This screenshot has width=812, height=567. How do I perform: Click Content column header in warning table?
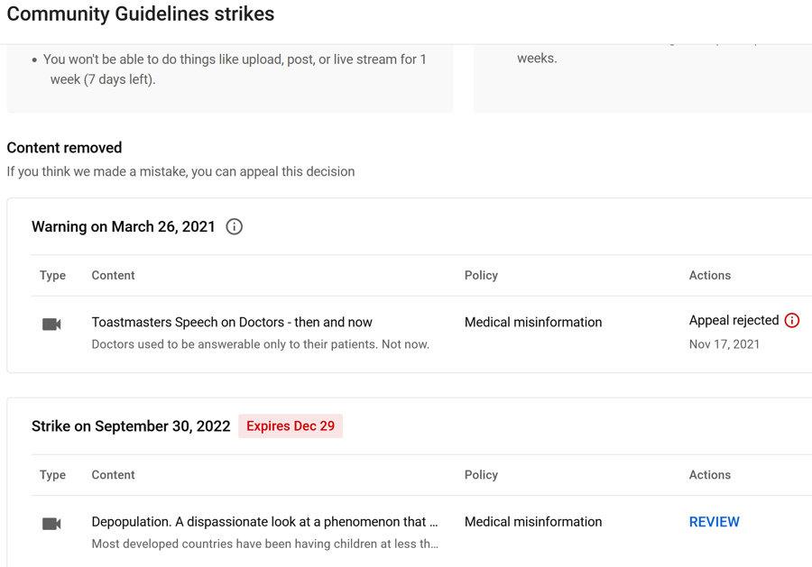tap(113, 275)
